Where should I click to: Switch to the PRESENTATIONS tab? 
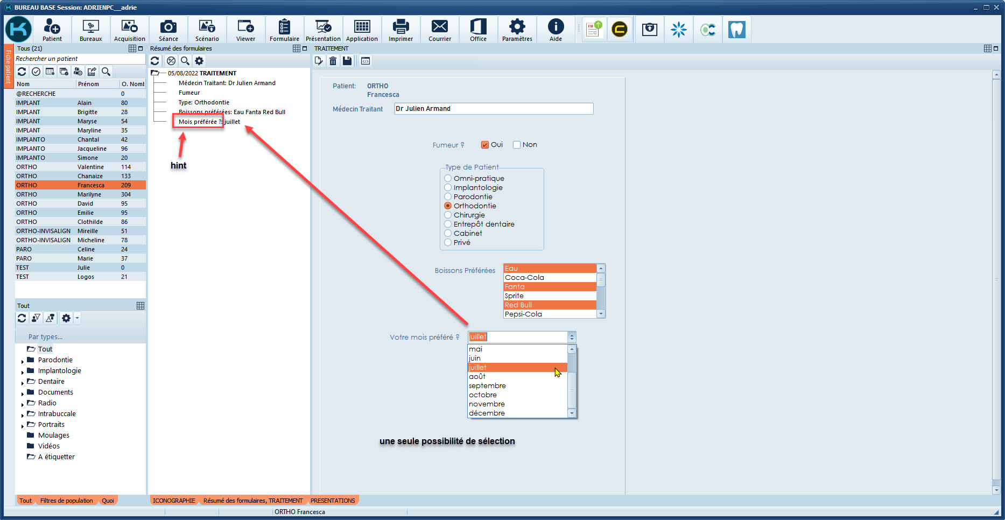pos(333,501)
